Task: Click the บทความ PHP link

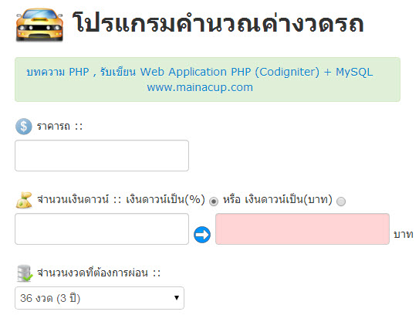Action: (x=57, y=72)
